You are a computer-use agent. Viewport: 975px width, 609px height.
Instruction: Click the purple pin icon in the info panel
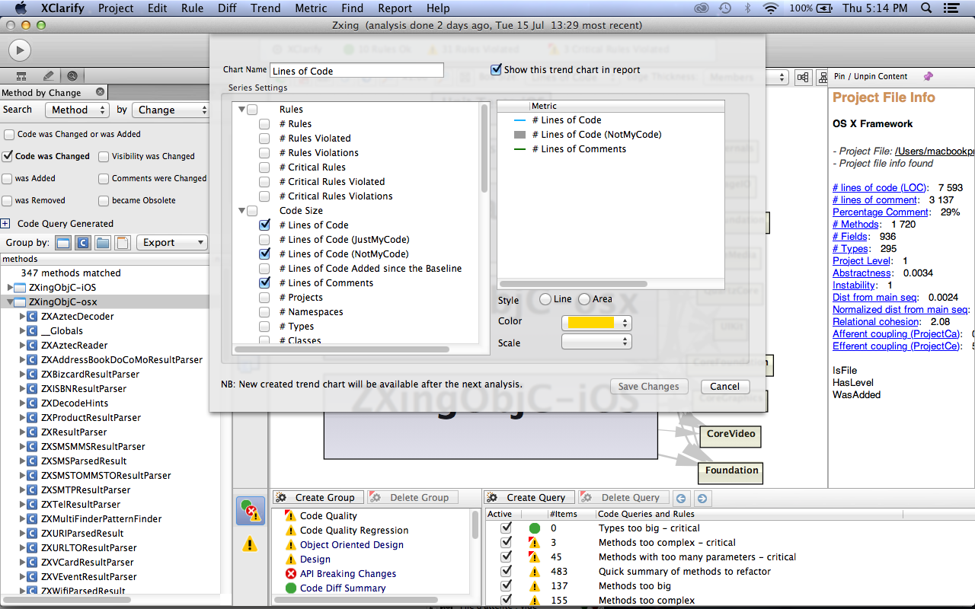point(928,76)
